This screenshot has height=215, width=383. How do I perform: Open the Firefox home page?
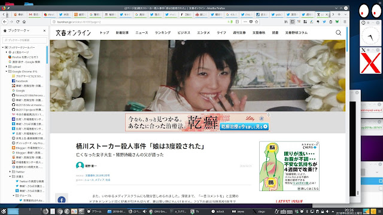[x=24, y=21]
